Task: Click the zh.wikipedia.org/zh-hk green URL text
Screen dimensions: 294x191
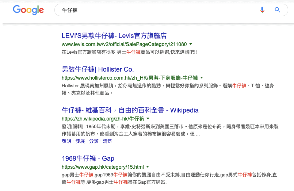Action: [103, 119]
